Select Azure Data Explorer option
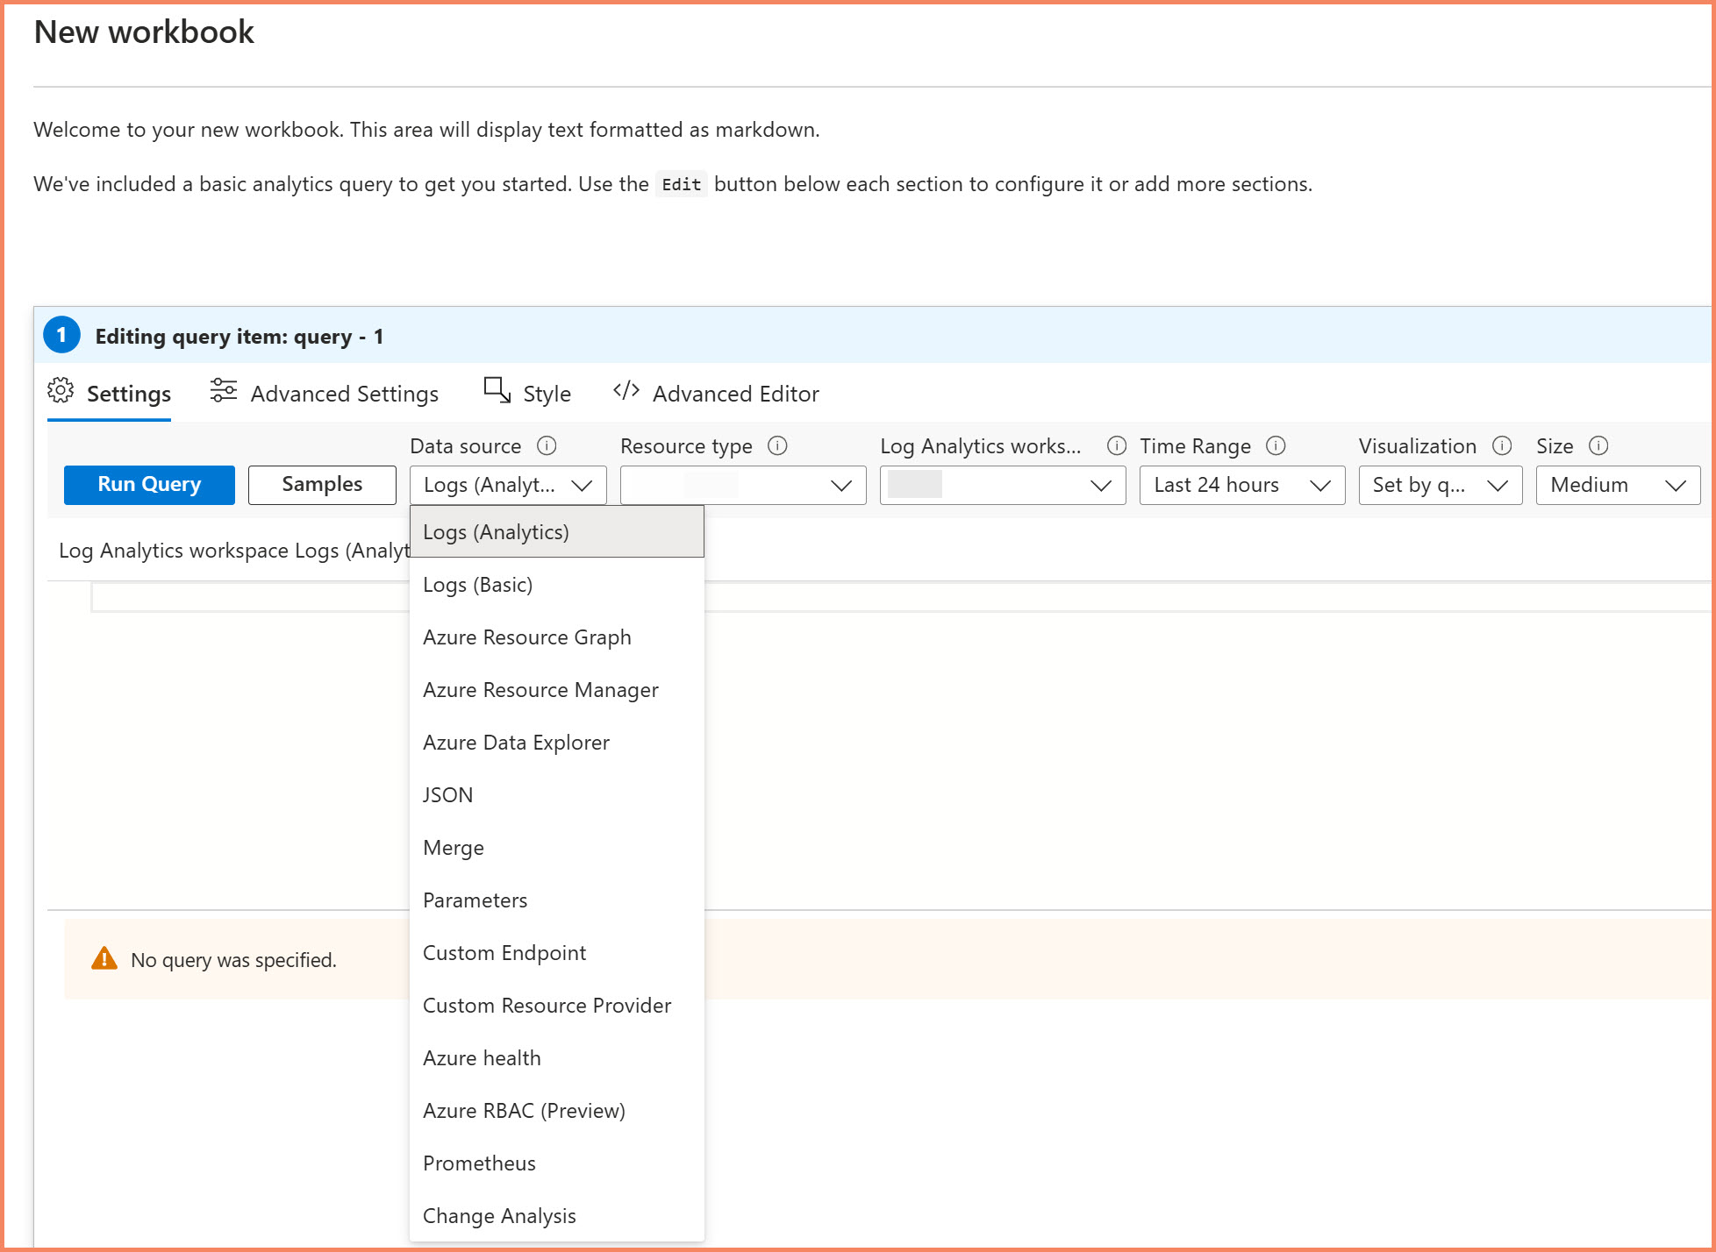The height and width of the screenshot is (1252, 1716). coord(557,743)
